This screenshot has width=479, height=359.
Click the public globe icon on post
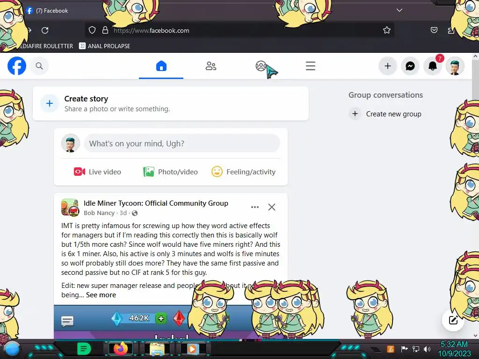(135, 213)
